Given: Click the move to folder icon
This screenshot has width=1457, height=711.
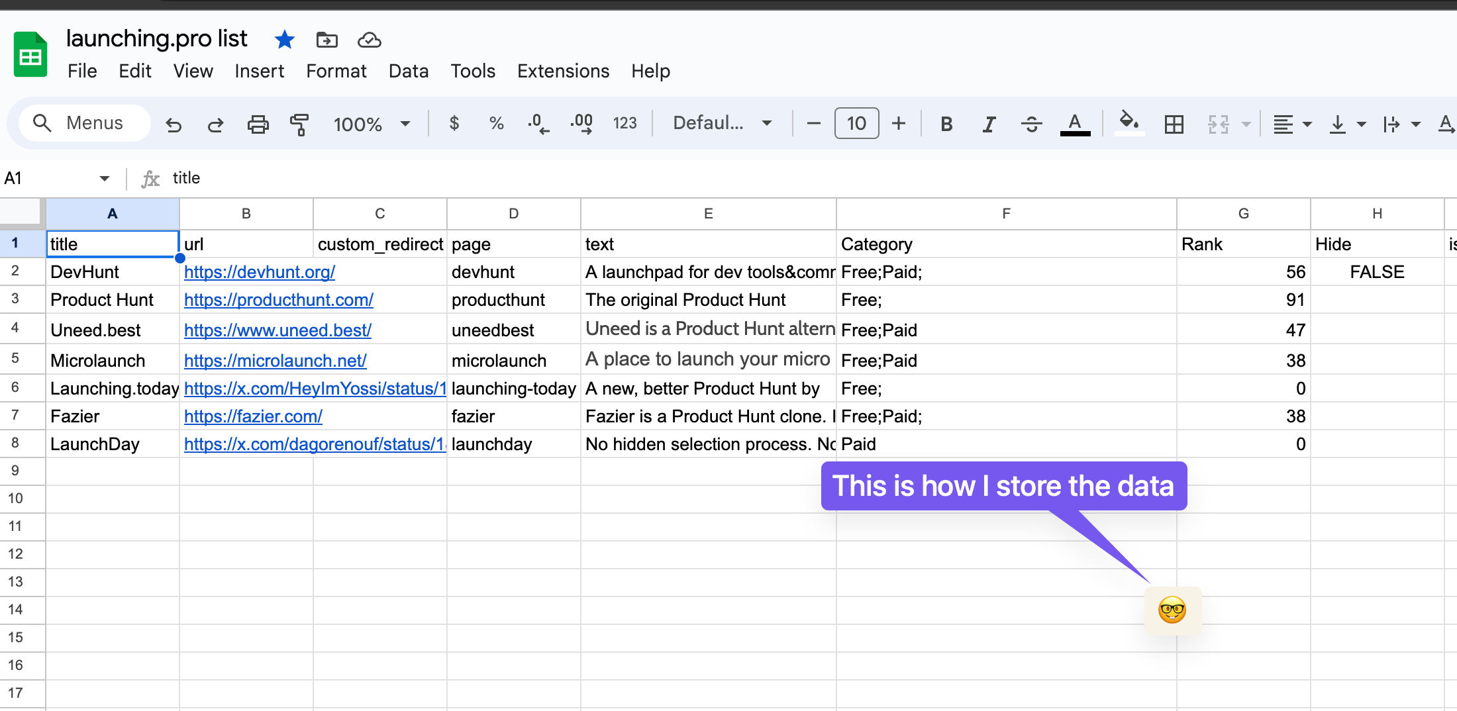Looking at the screenshot, I should point(327,40).
